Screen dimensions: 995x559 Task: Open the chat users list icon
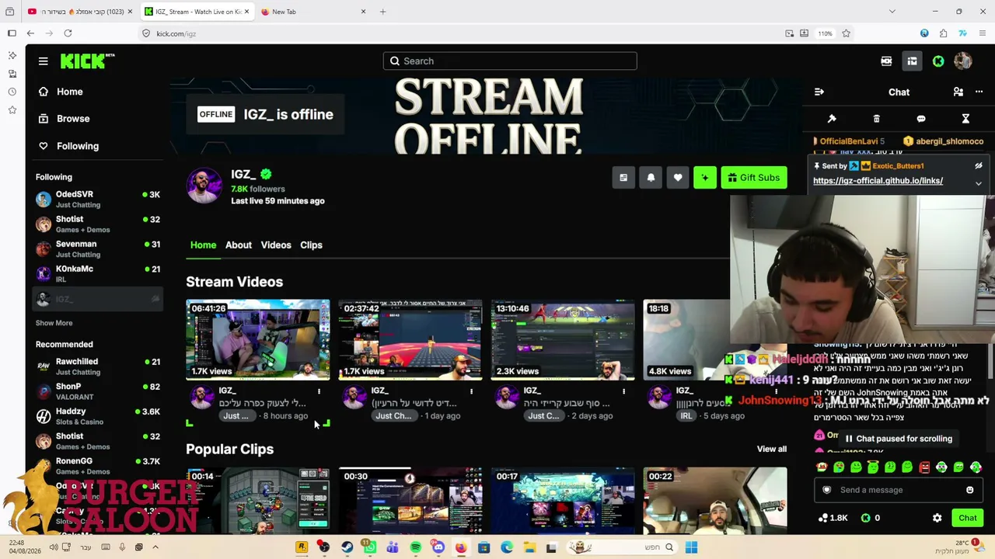(x=958, y=92)
